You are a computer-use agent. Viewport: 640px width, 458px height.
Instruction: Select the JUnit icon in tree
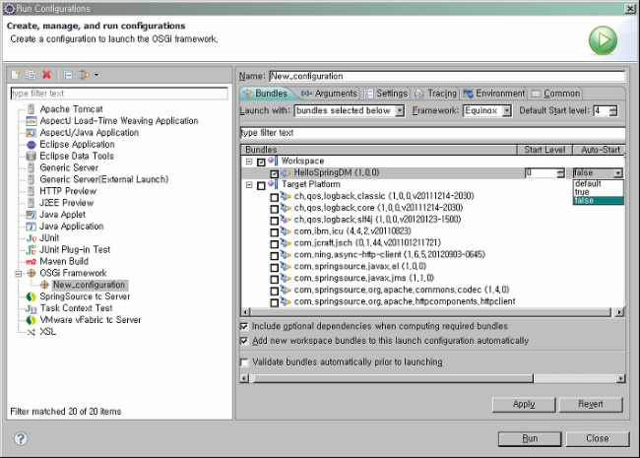[32, 238]
